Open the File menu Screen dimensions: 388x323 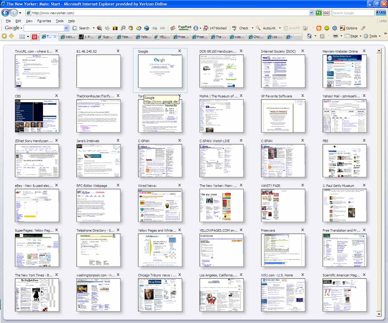(x=8, y=21)
